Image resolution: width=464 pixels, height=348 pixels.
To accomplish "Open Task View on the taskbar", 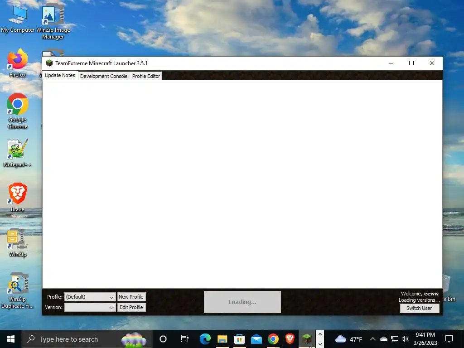I will coord(185,339).
